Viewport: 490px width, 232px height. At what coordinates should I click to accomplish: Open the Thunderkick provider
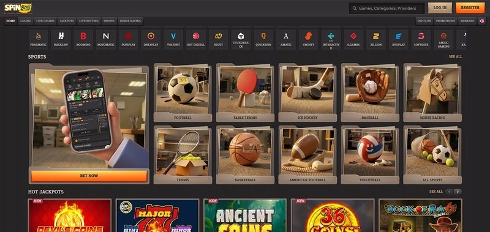coord(241,39)
